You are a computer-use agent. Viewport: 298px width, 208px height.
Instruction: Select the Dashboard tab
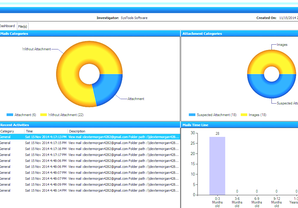pos(7,26)
